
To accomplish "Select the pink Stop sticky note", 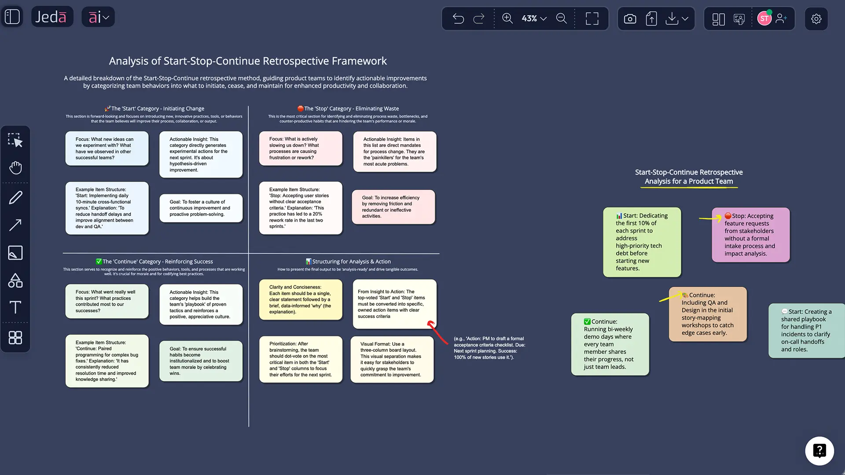I will coord(750,235).
